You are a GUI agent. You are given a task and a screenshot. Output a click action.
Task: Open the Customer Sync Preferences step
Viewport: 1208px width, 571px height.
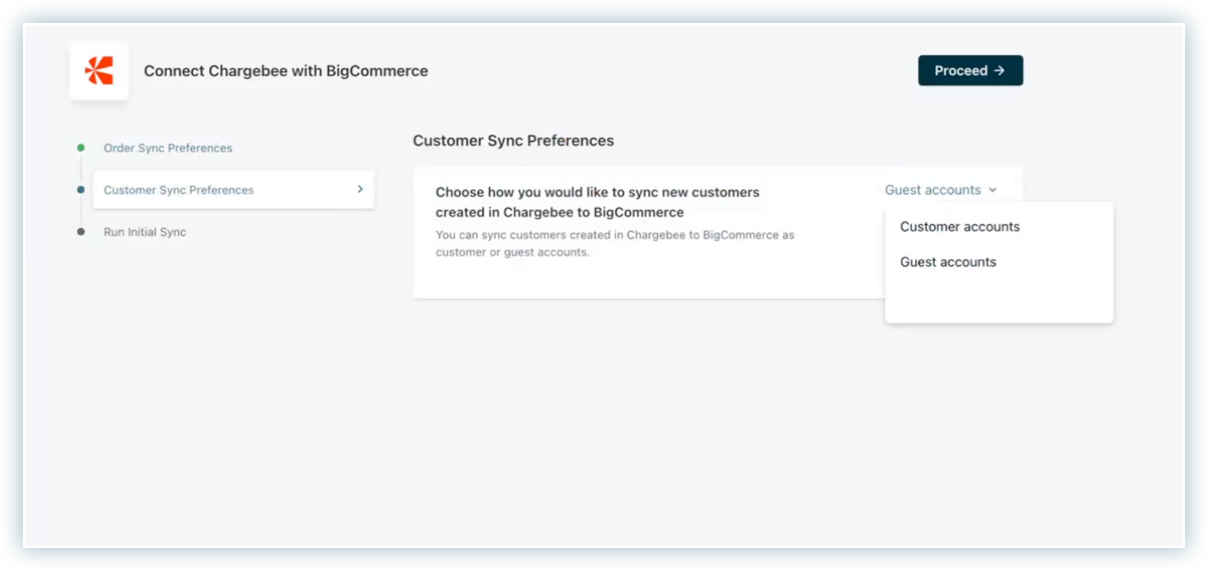(179, 190)
